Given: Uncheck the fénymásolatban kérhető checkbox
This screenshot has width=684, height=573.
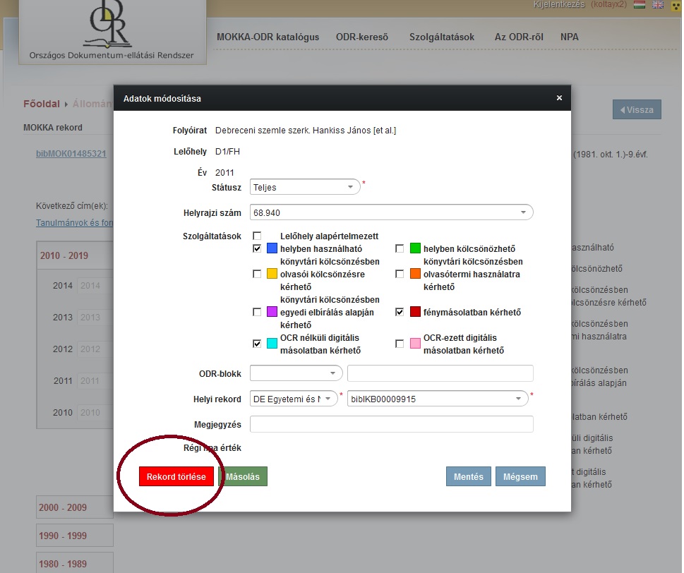Looking at the screenshot, I should (400, 312).
